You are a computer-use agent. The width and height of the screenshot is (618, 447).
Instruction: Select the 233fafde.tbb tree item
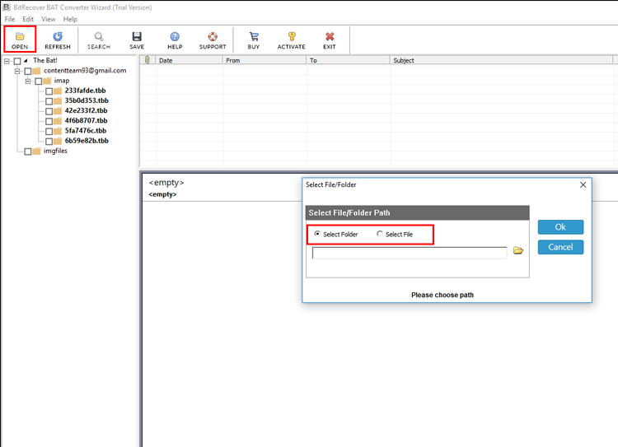85,91
